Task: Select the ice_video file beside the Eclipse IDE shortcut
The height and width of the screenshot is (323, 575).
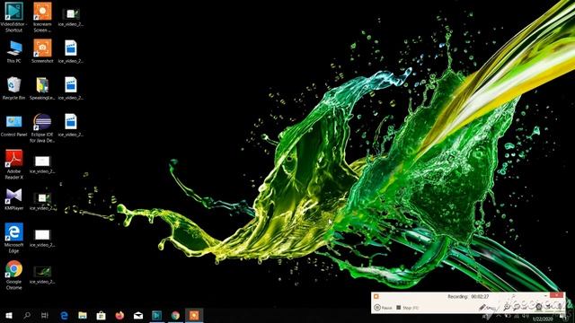Action: (x=71, y=126)
